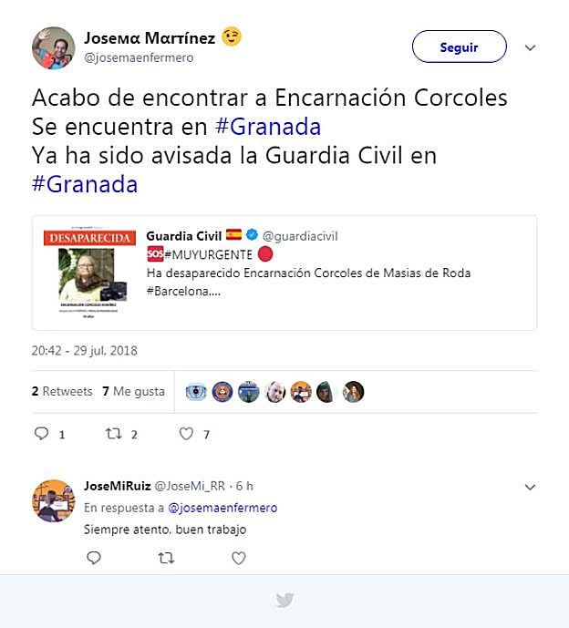This screenshot has height=628, width=569.
Task: Open the quoted Guardia Civil tweet card
Action: [x=284, y=273]
